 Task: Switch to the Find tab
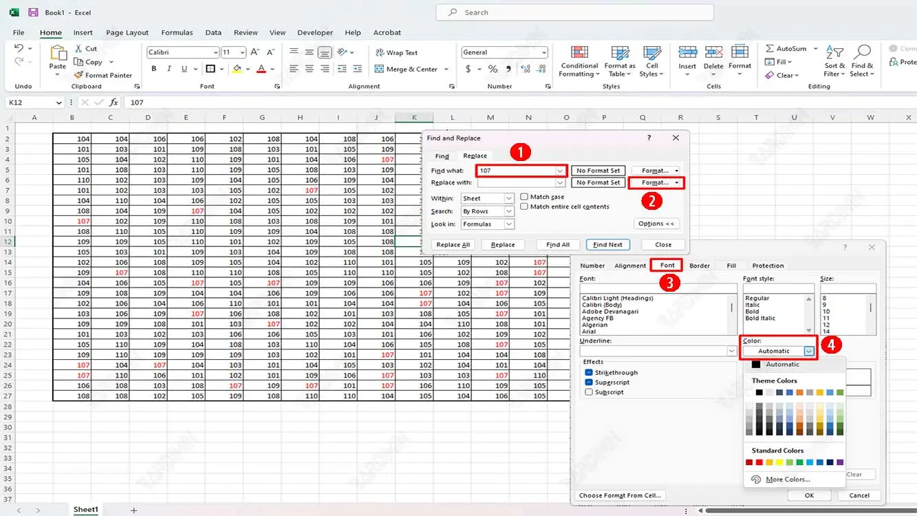(442, 156)
